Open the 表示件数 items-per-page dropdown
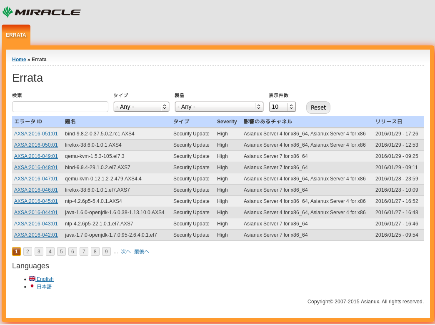The width and height of the screenshot is (435, 325). (282, 107)
